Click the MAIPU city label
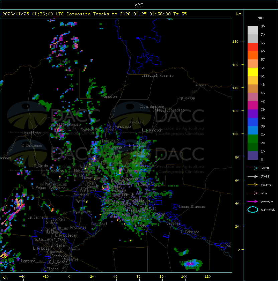This screenshot has height=281, width=278. (x=92, y=183)
